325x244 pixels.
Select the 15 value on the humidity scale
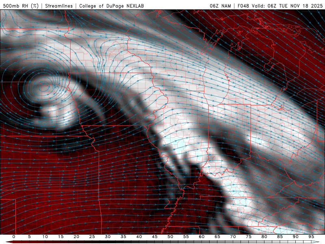point(61,237)
